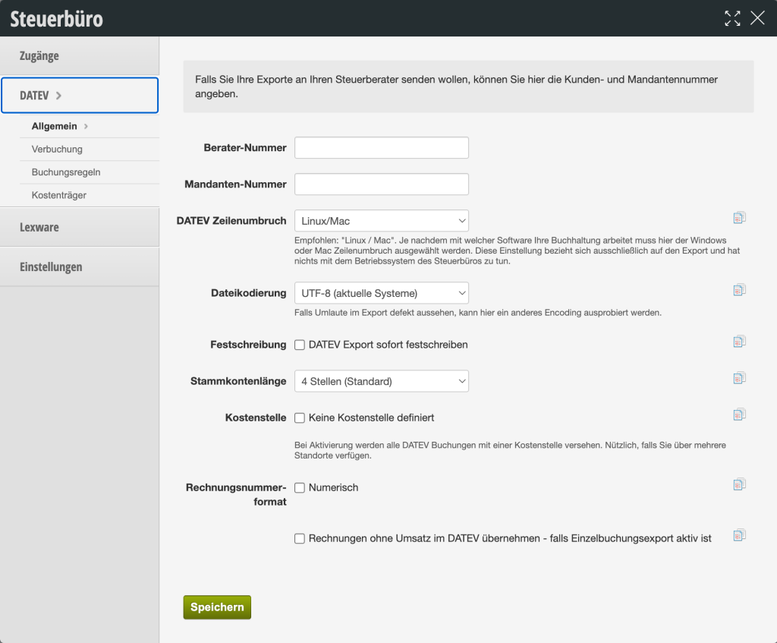Focus the Mandanten-Nummer input field
The width and height of the screenshot is (777, 643).
click(x=382, y=184)
